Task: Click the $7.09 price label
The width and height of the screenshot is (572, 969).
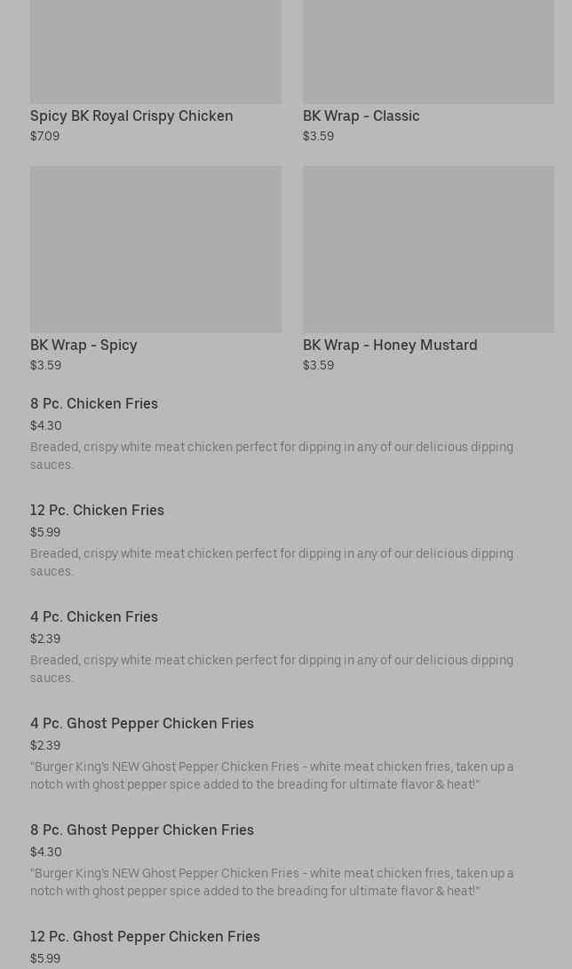Action: (44, 136)
